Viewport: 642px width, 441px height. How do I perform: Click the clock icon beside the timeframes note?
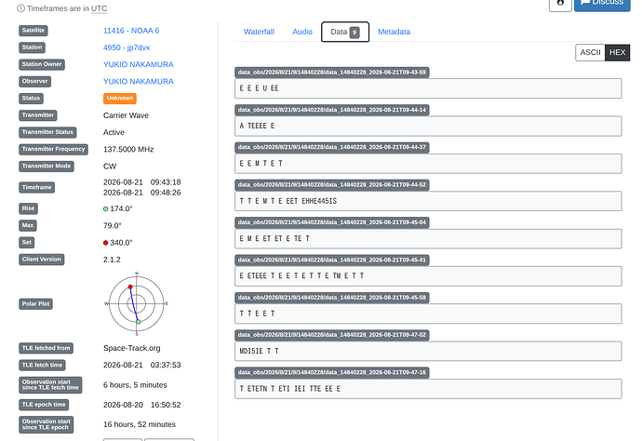pos(20,8)
